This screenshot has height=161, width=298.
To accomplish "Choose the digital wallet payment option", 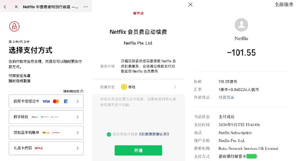I will pos(46,117).
